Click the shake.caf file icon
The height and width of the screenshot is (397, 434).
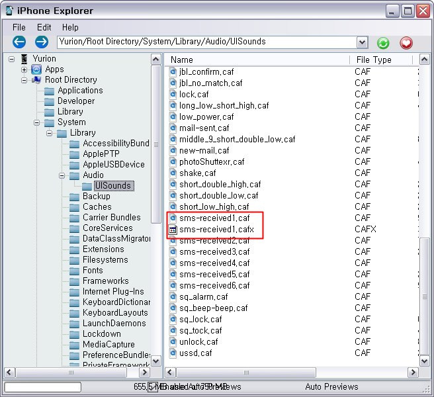[173, 173]
